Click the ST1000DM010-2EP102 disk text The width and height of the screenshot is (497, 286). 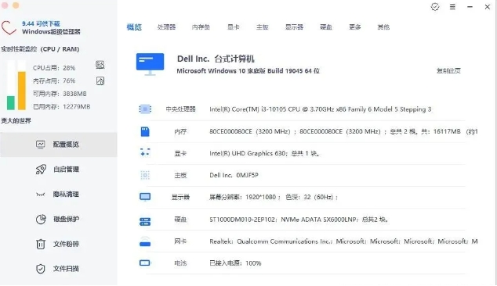pos(299,220)
